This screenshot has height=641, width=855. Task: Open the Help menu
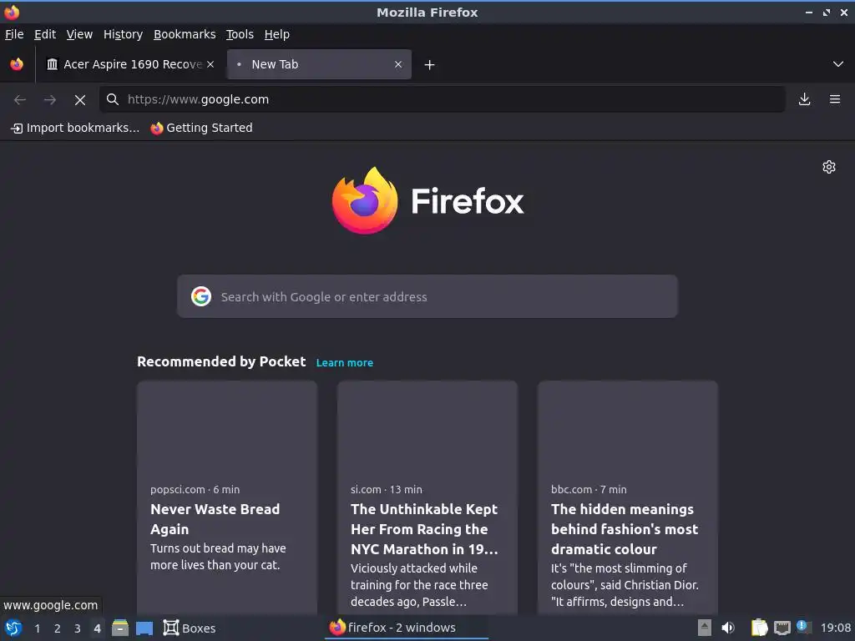[276, 34]
